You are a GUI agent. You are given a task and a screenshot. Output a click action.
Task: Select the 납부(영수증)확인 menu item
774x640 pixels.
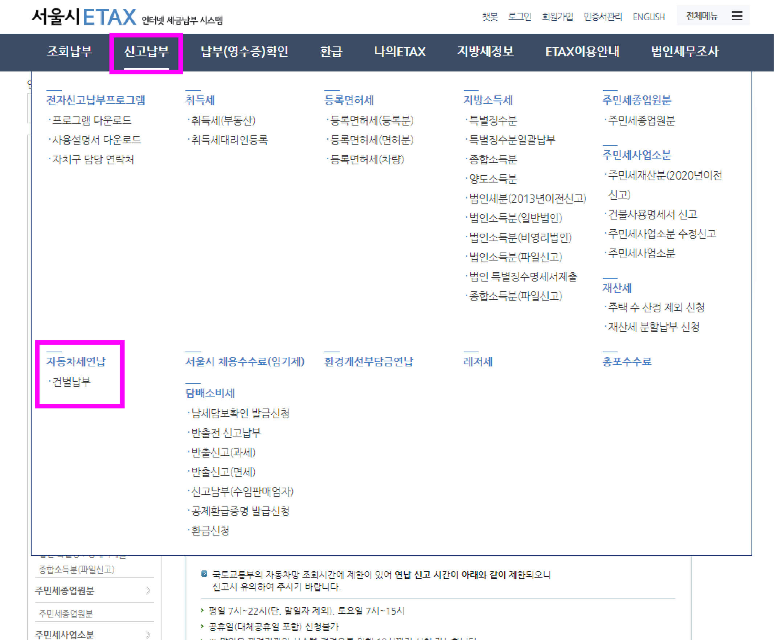click(x=244, y=52)
